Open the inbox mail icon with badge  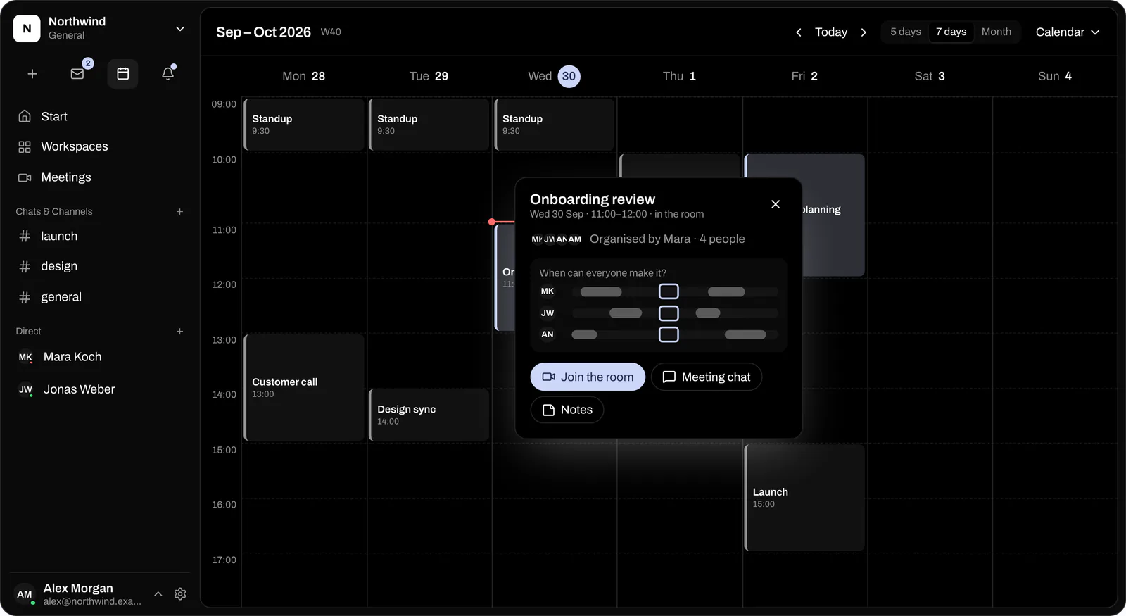point(77,74)
